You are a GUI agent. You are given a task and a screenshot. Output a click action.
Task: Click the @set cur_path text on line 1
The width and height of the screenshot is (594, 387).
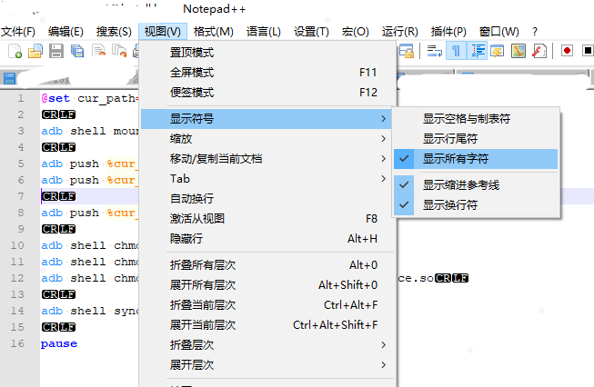coord(88,99)
